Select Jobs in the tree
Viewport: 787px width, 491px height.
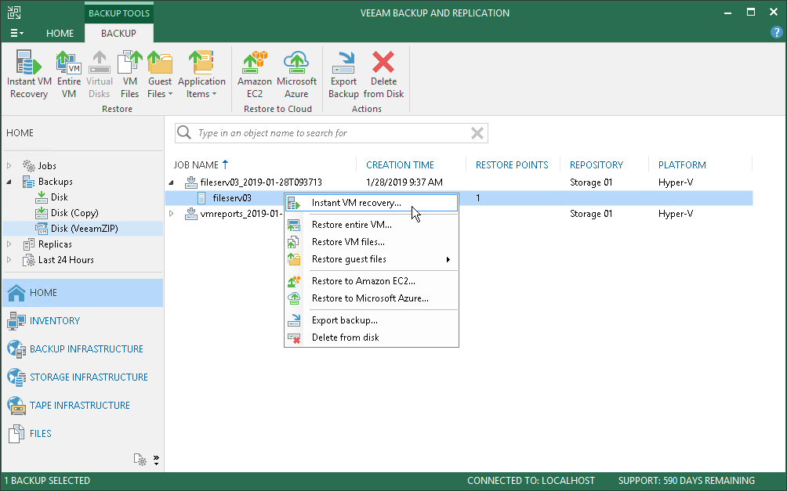pos(47,165)
